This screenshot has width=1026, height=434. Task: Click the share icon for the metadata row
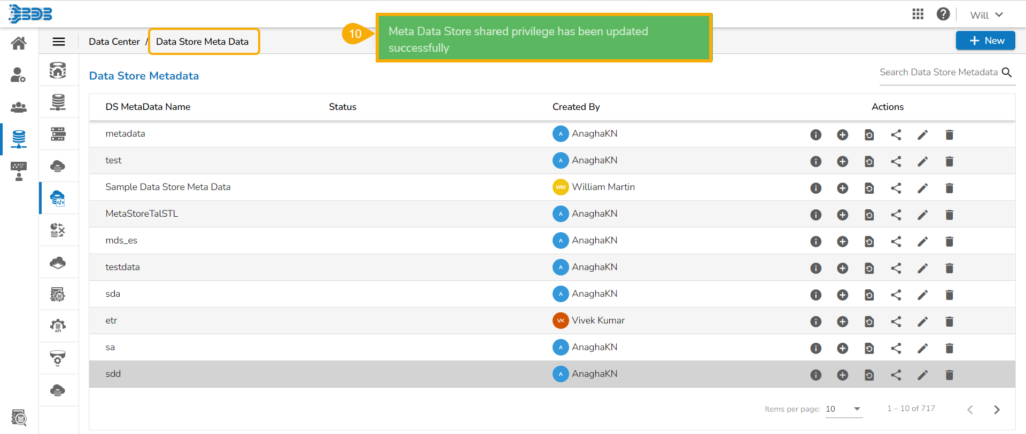click(x=896, y=135)
